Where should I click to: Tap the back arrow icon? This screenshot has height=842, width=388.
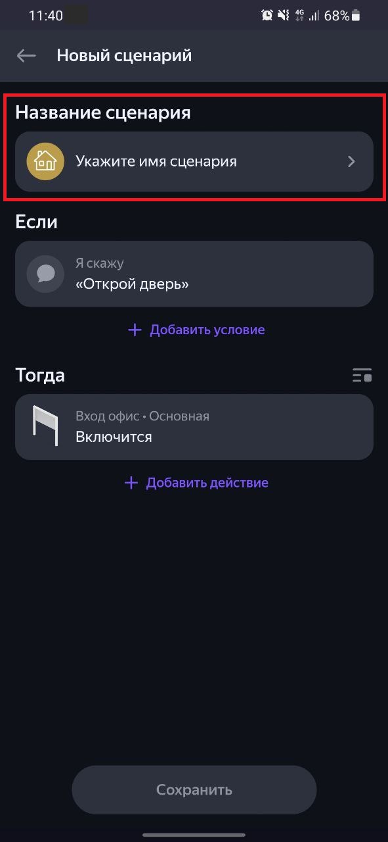click(x=26, y=56)
